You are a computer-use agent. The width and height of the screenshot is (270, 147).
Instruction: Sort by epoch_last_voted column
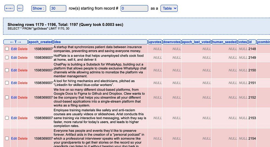196,42
